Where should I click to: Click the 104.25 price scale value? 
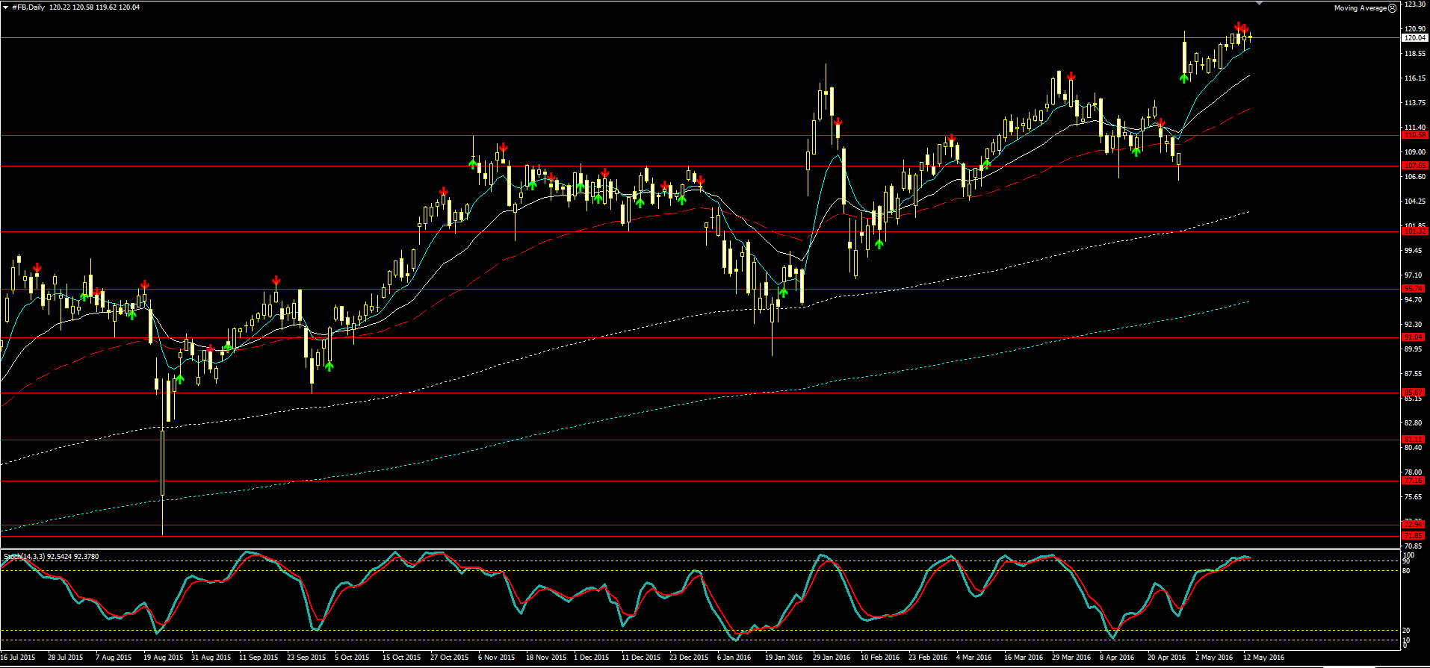coord(1414,202)
